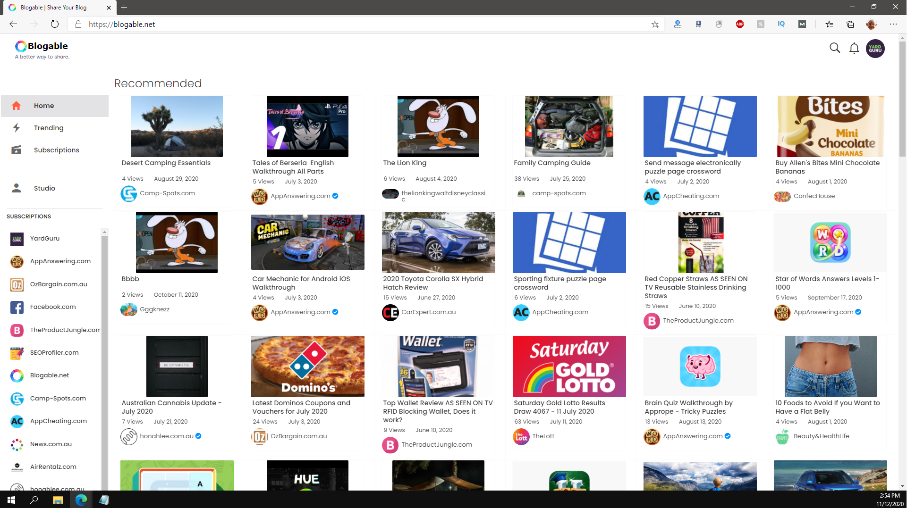Click the Facebook.com icon in subscriptions
Viewport: 907px width, 508px height.
click(x=17, y=307)
